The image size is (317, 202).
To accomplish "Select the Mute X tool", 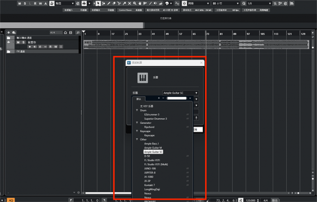I will pyautogui.click(x=130, y=3).
